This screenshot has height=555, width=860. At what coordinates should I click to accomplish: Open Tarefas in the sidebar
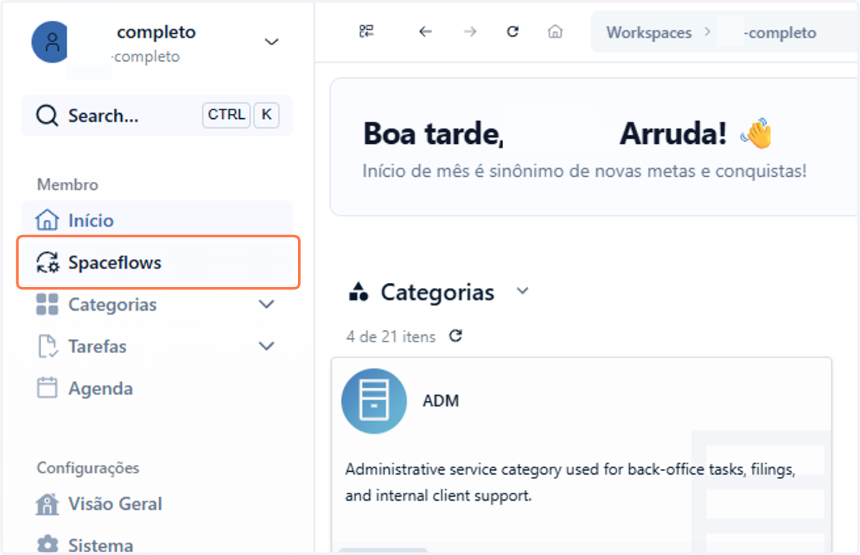coord(157,347)
